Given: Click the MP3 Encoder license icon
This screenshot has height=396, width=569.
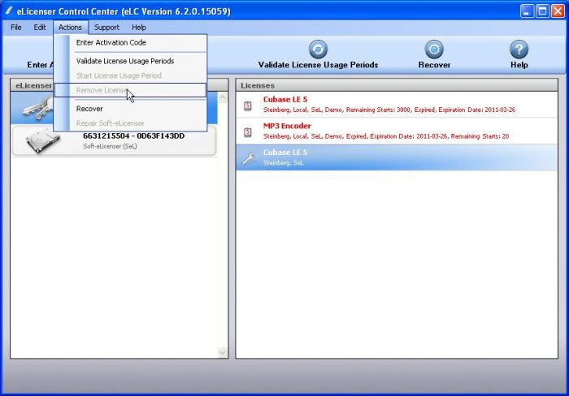Looking at the screenshot, I should [248, 132].
